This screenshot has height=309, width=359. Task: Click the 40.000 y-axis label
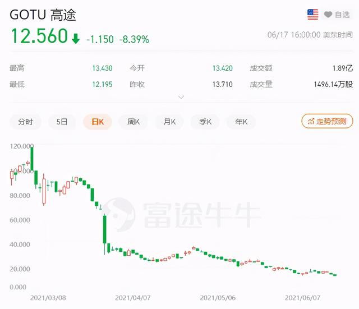(20, 245)
